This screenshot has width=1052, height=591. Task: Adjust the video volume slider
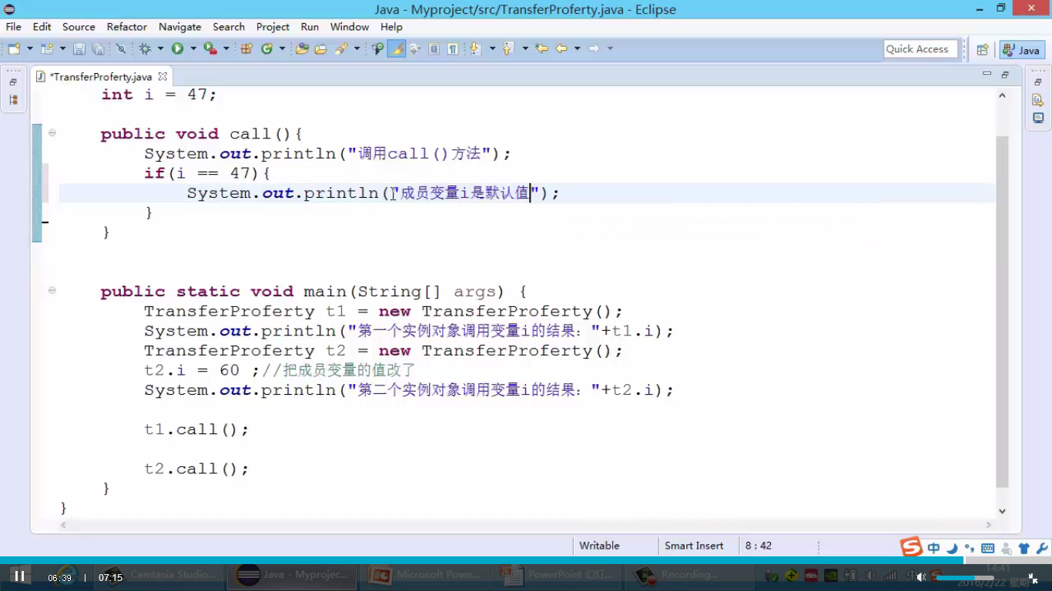pyautogui.click(x=964, y=577)
